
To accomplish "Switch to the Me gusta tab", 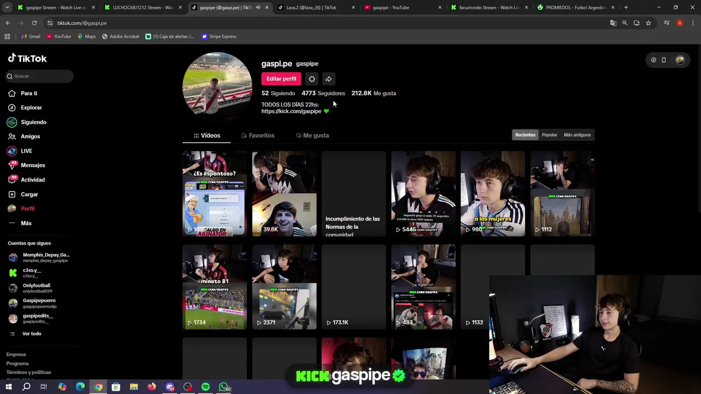I will (312, 135).
